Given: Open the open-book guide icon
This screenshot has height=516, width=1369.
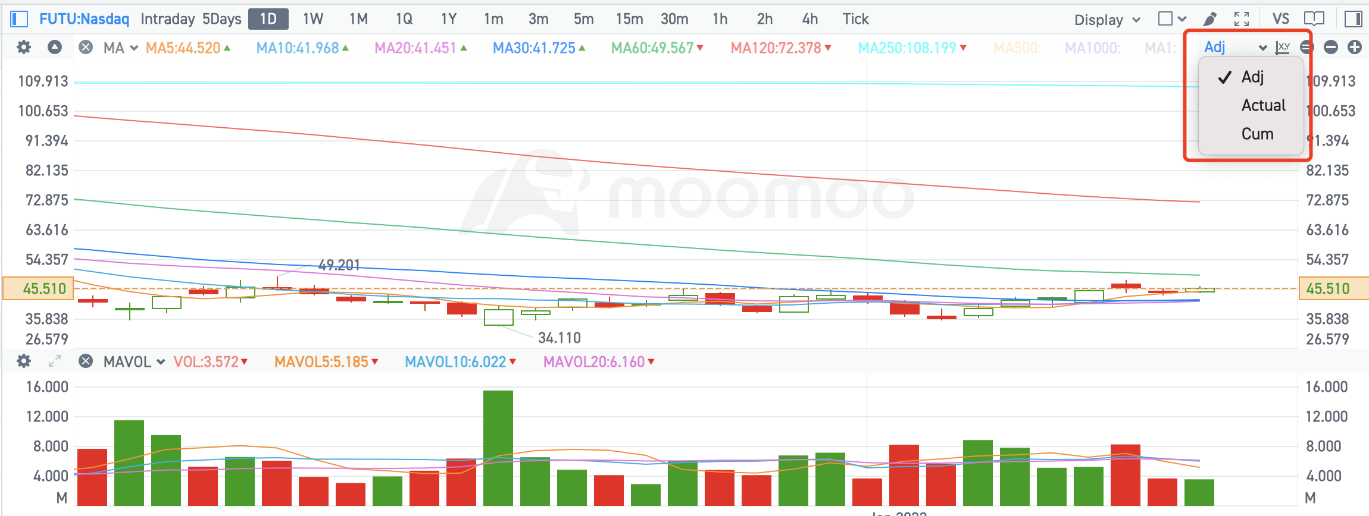Looking at the screenshot, I should coord(1314,19).
